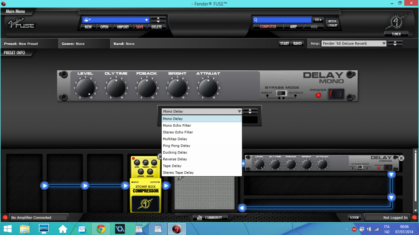Click the IMPORT button
The width and height of the screenshot is (419, 235).
(123, 27)
